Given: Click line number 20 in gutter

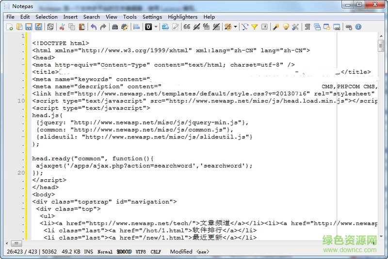Looking at the screenshot, I should coord(21,173).
